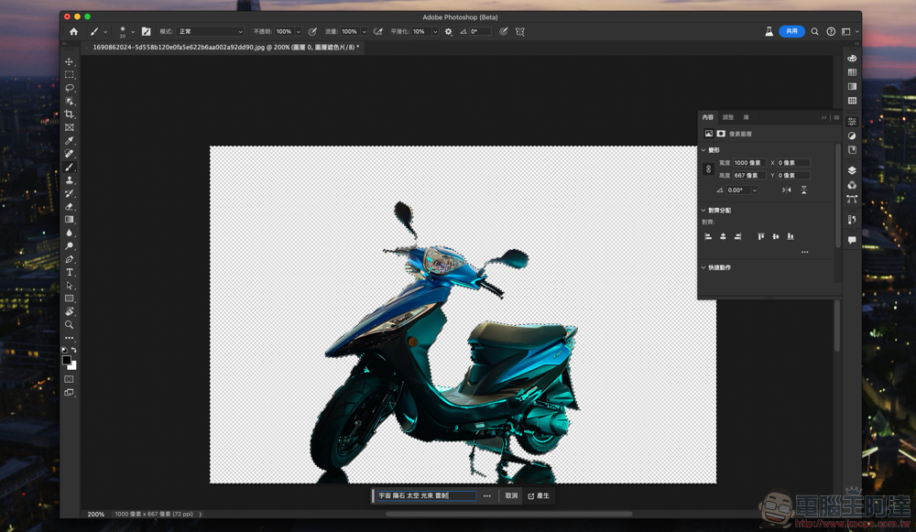Click the 產生 generate button
Image resolution: width=916 pixels, height=532 pixels.
click(x=539, y=495)
